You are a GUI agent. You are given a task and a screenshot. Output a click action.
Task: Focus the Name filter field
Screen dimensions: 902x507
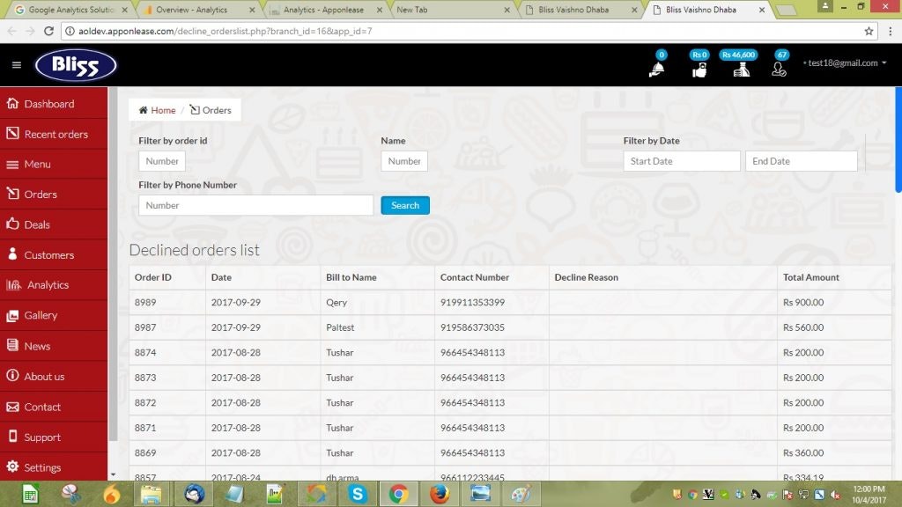click(x=403, y=161)
